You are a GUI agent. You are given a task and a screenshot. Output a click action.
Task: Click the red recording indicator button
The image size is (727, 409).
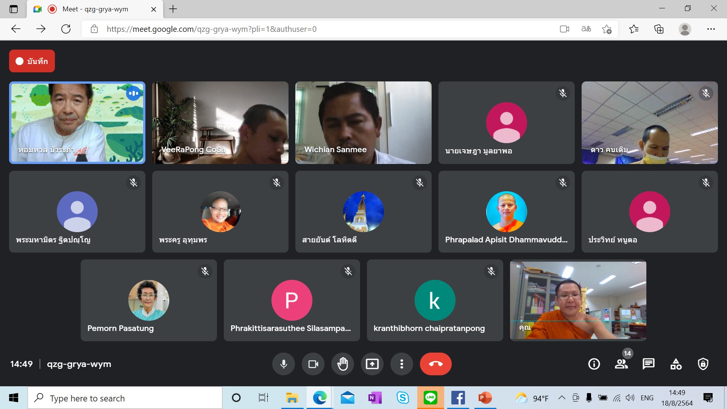coord(32,61)
